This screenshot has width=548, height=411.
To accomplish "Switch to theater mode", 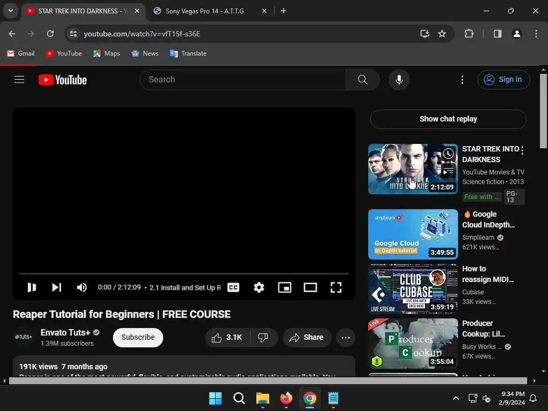I will 310,287.
